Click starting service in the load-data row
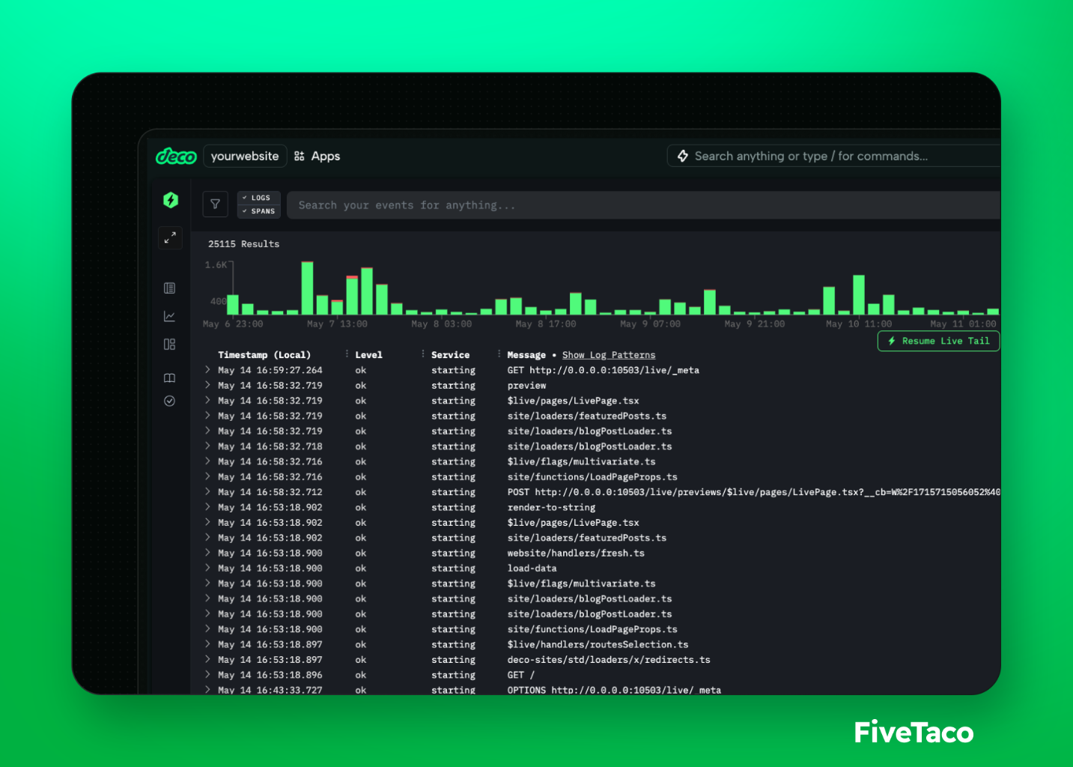Viewport: 1073px width, 767px height. click(x=453, y=569)
